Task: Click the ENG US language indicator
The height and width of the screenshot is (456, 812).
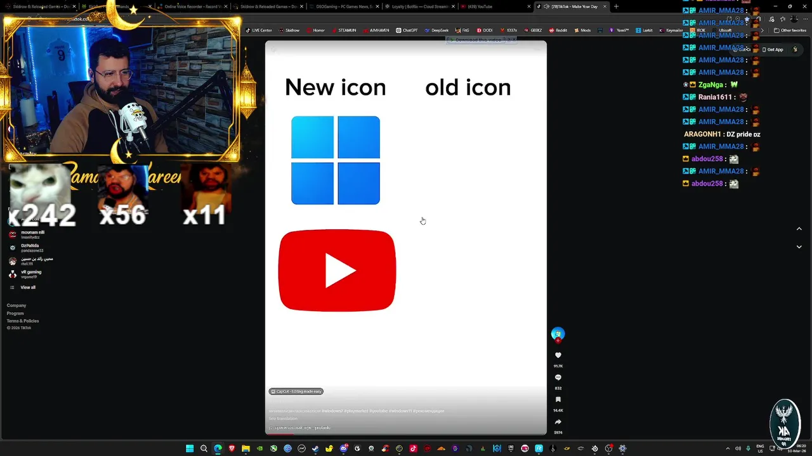Action: click(x=760, y=448)
